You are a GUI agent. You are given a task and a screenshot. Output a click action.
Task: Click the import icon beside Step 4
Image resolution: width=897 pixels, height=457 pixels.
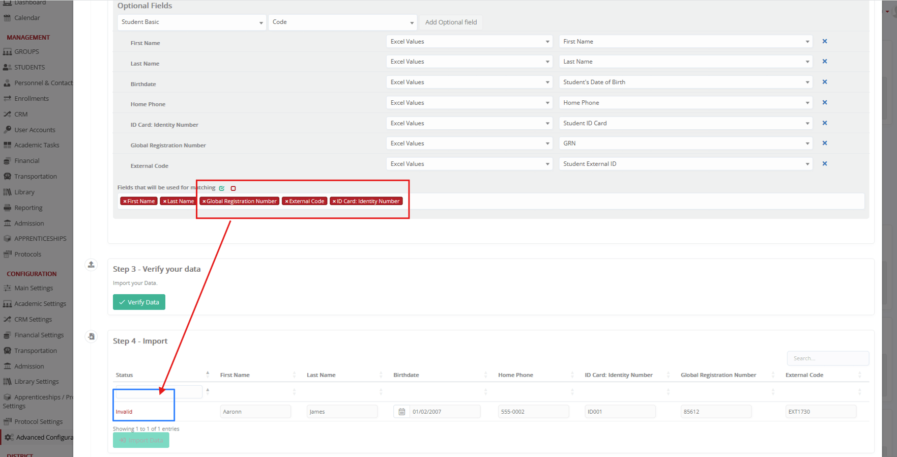coord(91,336)
